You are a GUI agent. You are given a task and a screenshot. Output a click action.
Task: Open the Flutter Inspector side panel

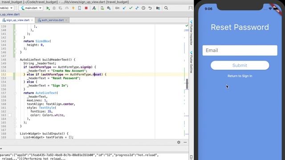tap(191, 32)
